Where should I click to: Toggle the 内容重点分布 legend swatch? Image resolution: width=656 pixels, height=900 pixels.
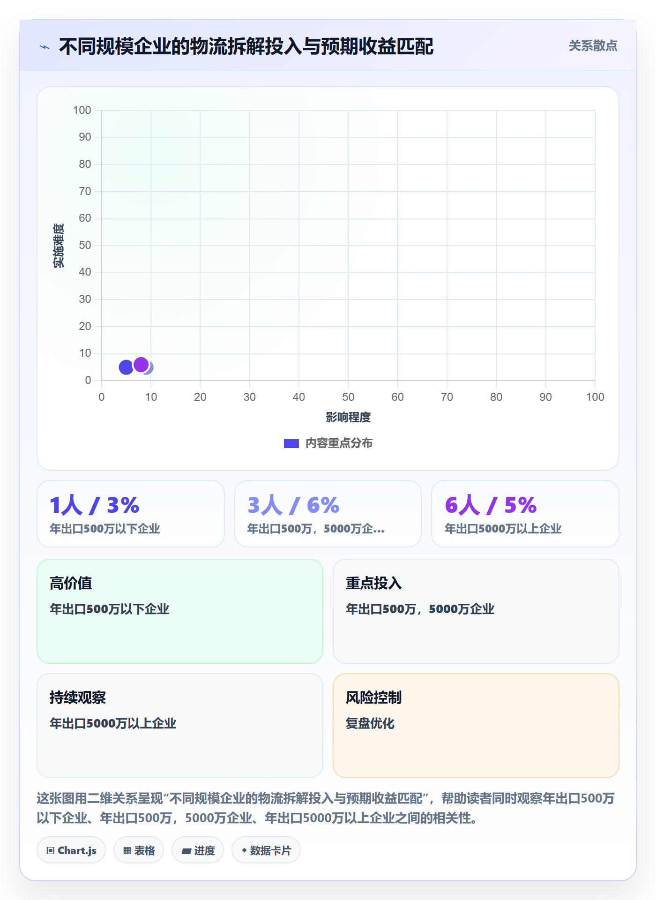pos(291,443)
